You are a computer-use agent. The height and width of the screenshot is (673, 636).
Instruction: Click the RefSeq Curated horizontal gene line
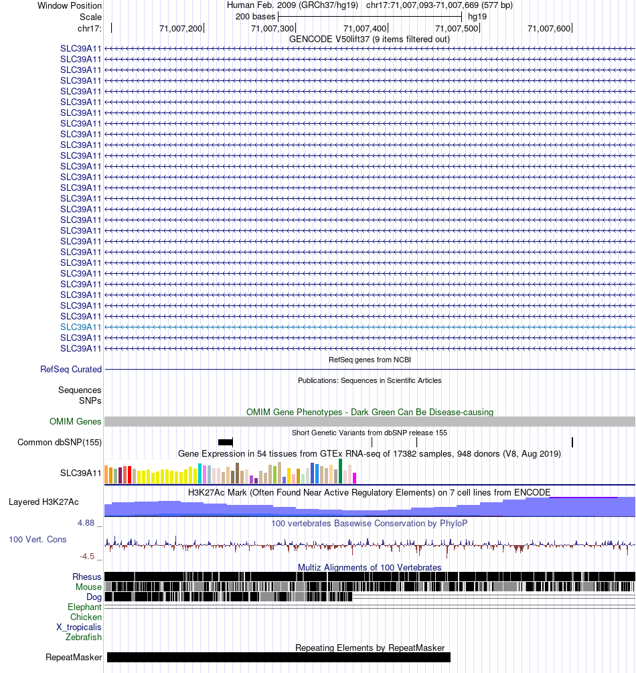click(x=370, y=369)
